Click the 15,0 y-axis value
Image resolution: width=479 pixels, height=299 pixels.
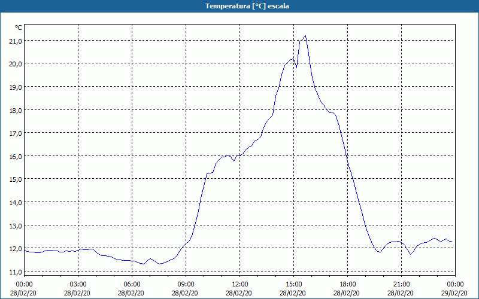tap(16, 179)
